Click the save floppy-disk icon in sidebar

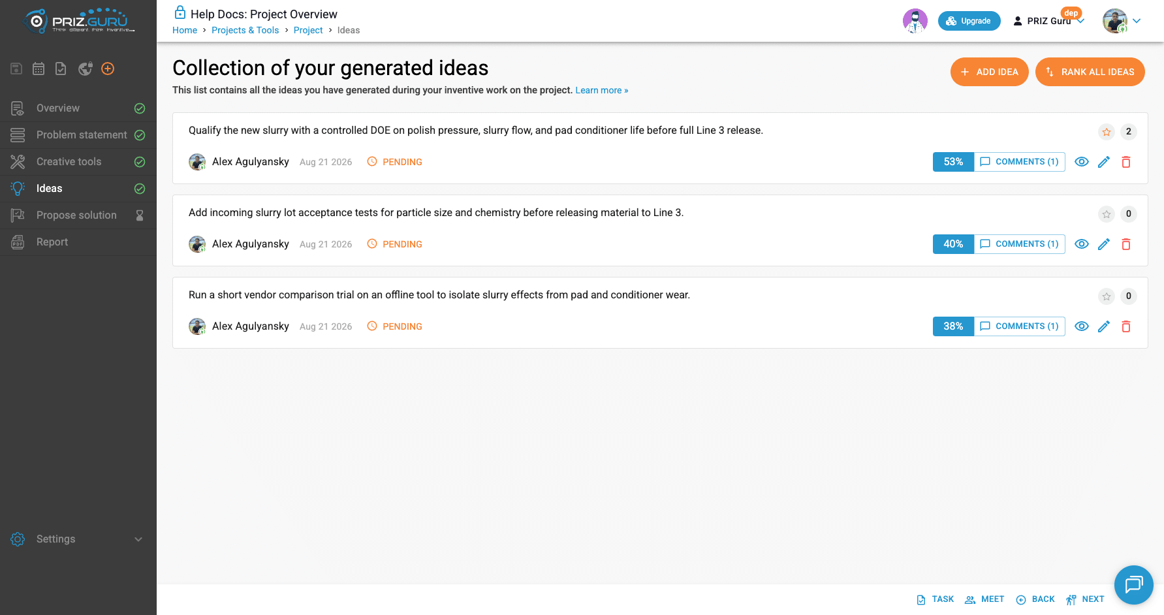tap(17, 69)
